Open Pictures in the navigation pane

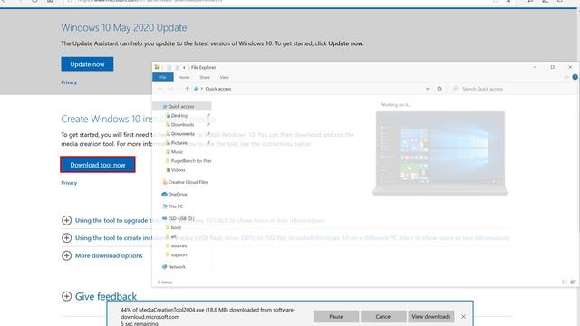tap(179, 143)
